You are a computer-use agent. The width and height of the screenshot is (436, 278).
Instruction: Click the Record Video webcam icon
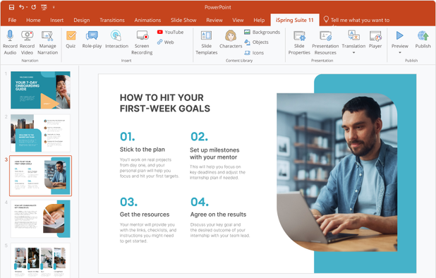pos(27,35)
